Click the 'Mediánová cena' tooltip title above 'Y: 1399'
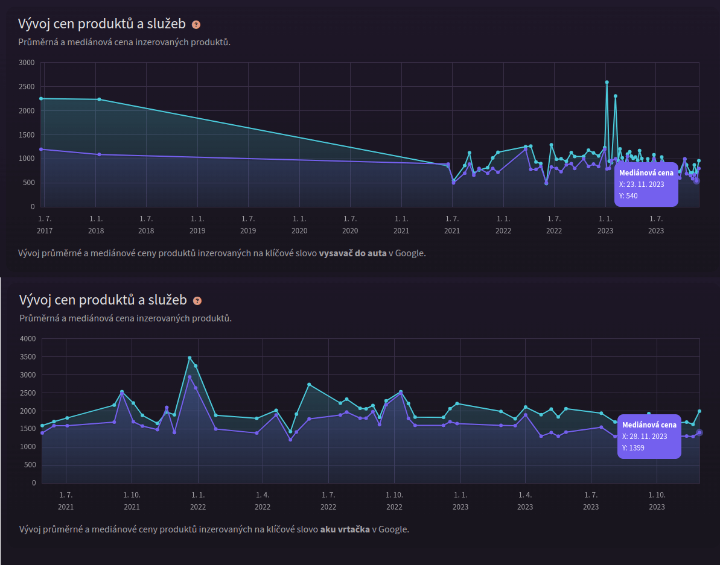The width and height of the screenshot is (720, 565). (x=649, y=425)
